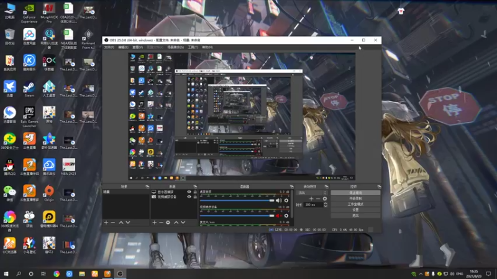Screen dimensions: 497x279
Task: Open the notification center in taskbar
Action: point(488,274)
